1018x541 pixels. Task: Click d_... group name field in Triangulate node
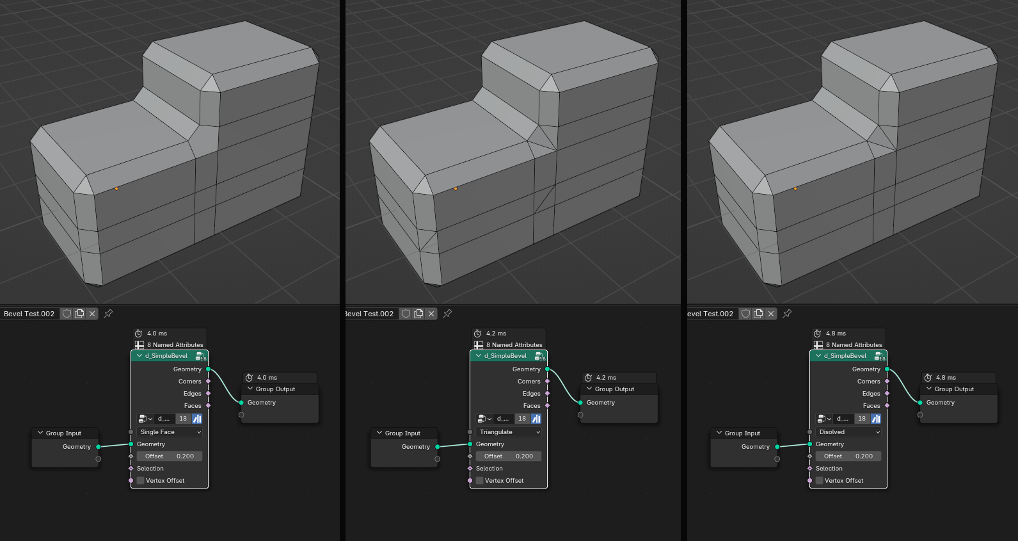[504, 419]
